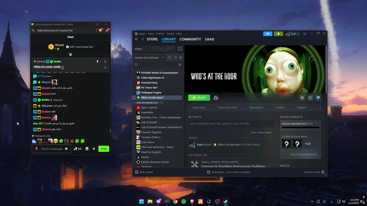This screenshot has height=206, width=367.
Task: Open Games and Software filter dropdown
Action: pyautogui.click(x=149, y=58)
